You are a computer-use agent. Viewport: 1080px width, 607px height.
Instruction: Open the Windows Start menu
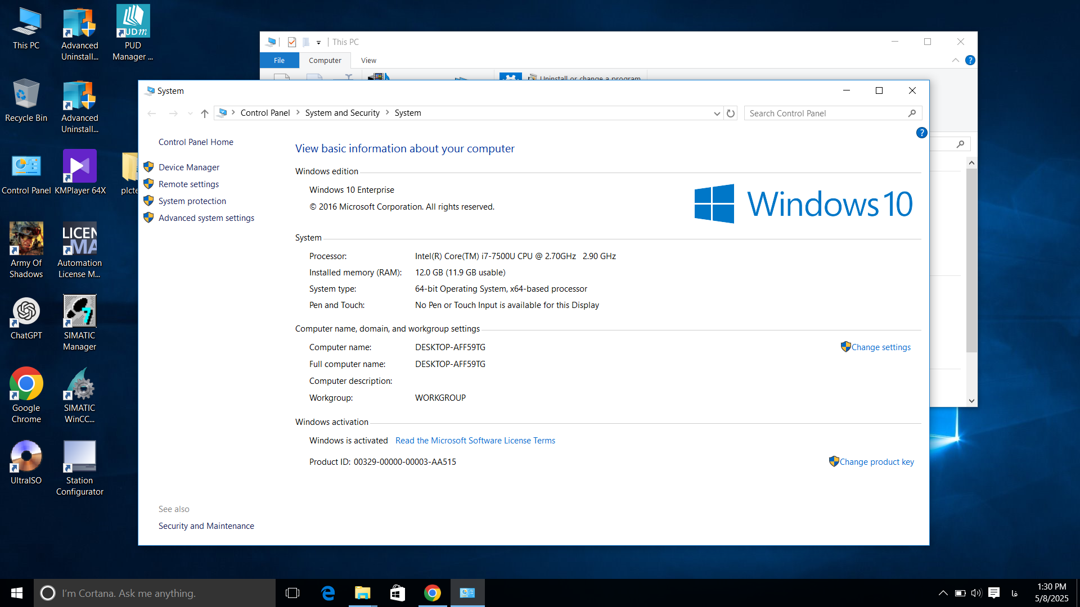click(x=17, y=593)
